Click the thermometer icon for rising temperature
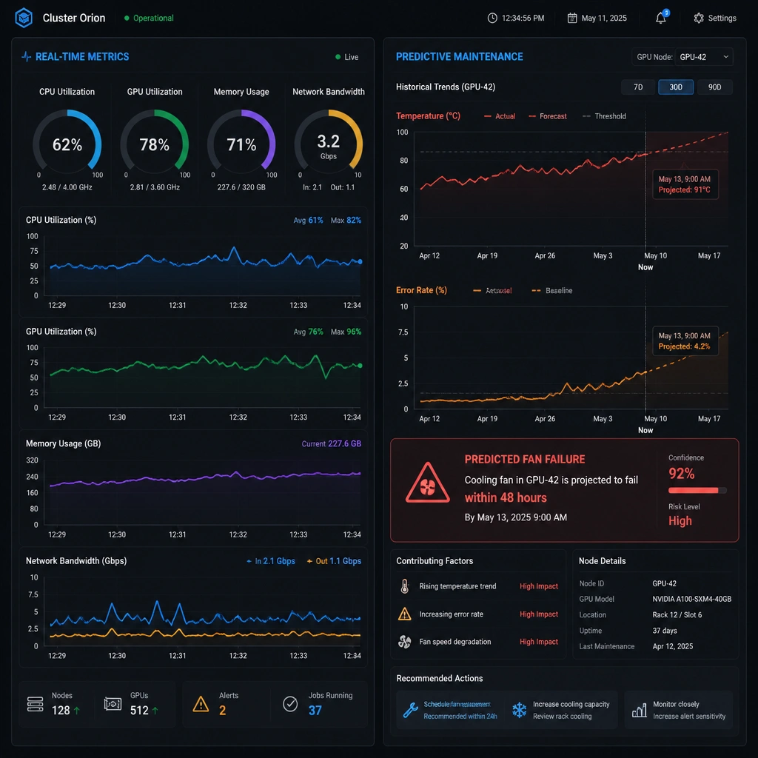This screenshot has height=758, width=758. [405, 586]
